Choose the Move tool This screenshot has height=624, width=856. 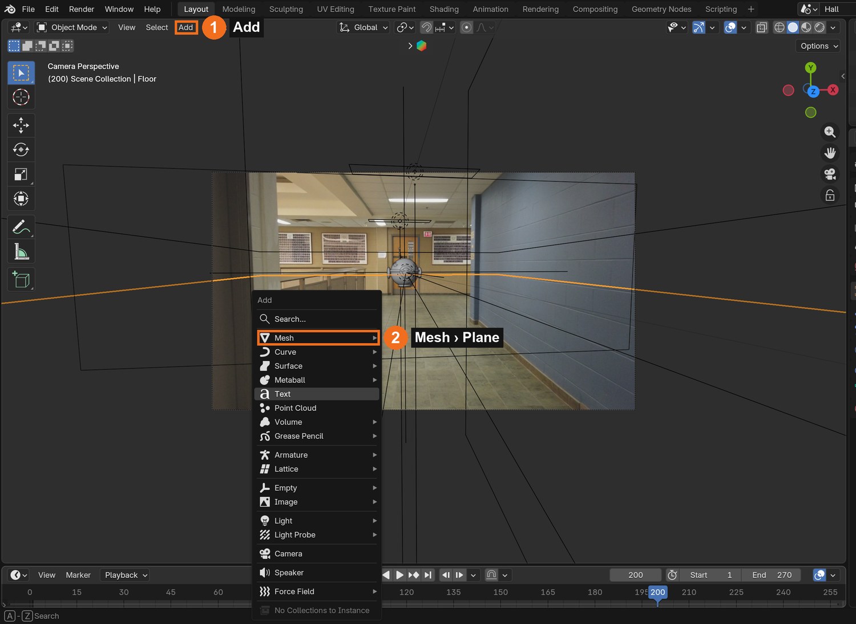(x=21, y=125)
